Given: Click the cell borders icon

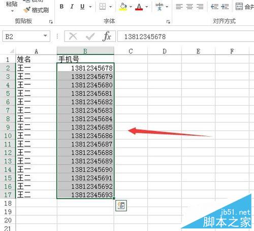Looking at the screenshot, I should pyautogui.click(x=103, y=7).
